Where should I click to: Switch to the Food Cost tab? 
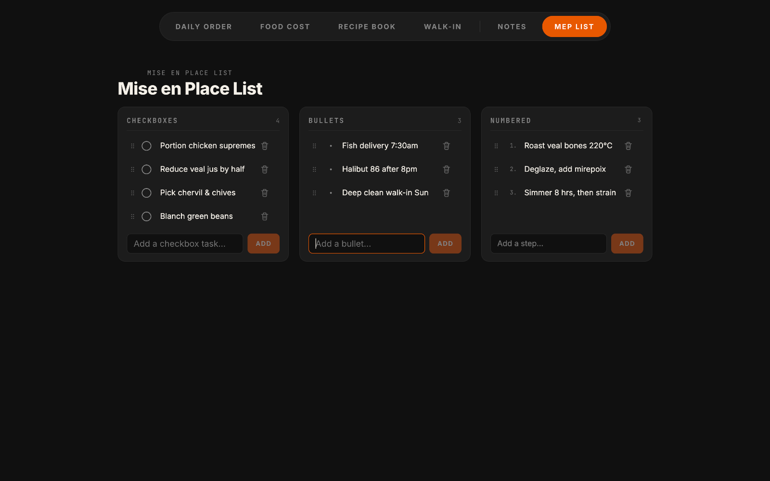(x=285, y=26)
